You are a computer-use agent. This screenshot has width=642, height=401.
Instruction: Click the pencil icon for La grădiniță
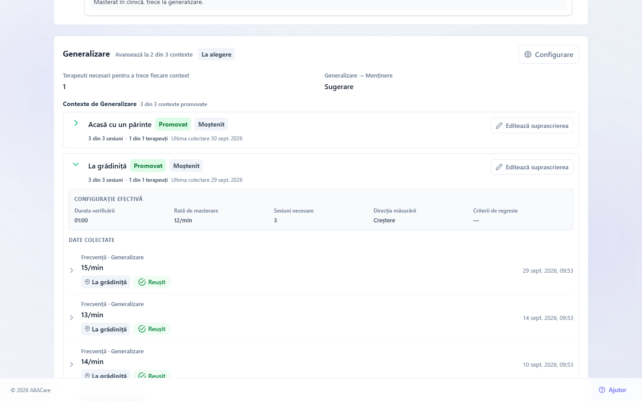pos(499,167)
